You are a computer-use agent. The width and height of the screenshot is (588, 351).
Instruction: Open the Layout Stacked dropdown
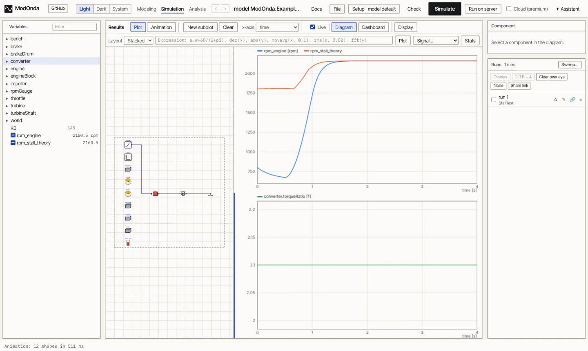pos(139,41)
